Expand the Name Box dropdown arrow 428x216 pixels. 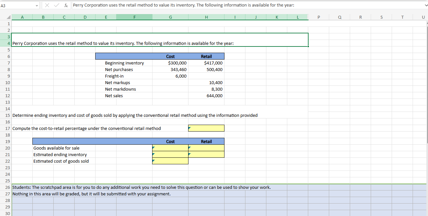pyautogui.click(x=37, y=5)
